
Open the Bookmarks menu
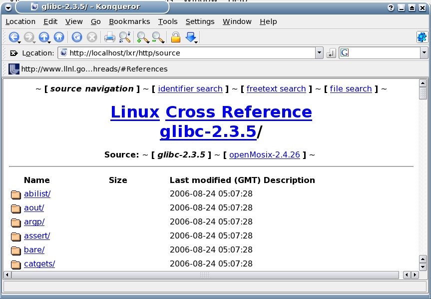(x=129, y=21)
